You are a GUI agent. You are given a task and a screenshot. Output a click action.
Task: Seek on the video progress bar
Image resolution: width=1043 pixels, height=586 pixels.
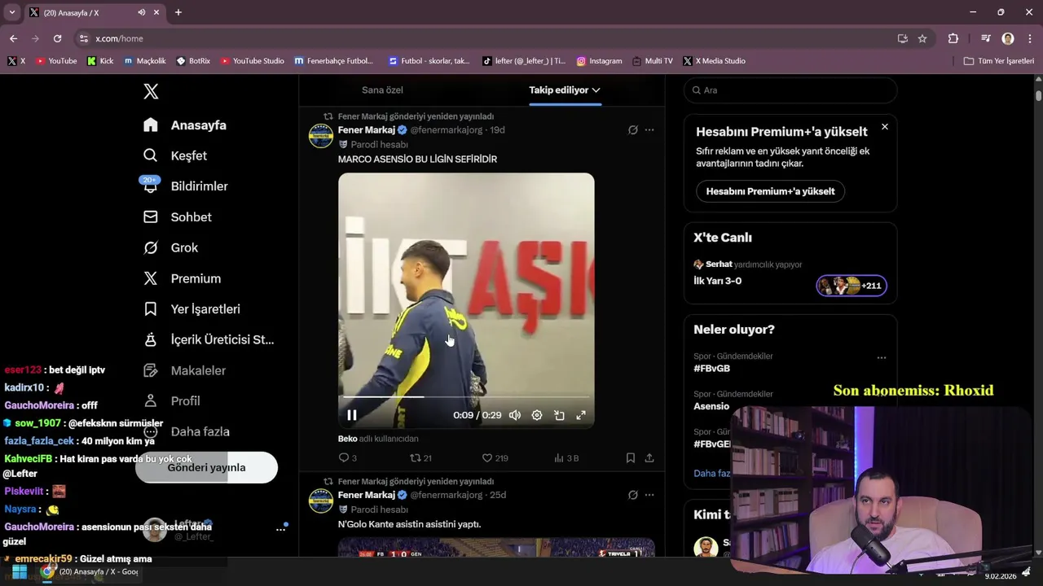pos(466,397)
